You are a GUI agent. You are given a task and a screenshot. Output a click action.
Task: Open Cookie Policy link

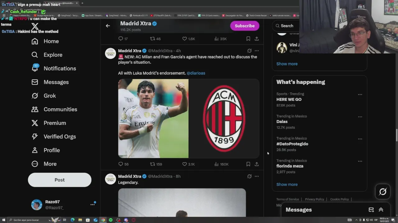coord(340,199)
